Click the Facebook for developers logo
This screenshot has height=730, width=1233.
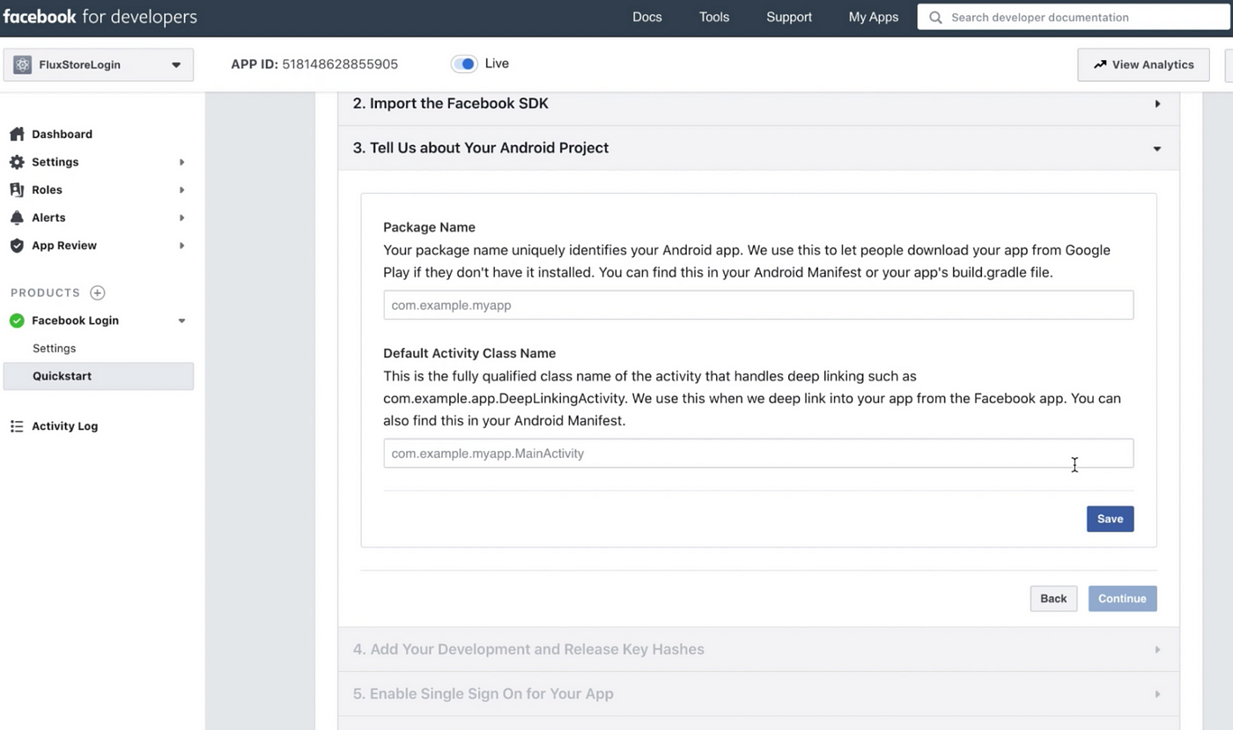100,17
